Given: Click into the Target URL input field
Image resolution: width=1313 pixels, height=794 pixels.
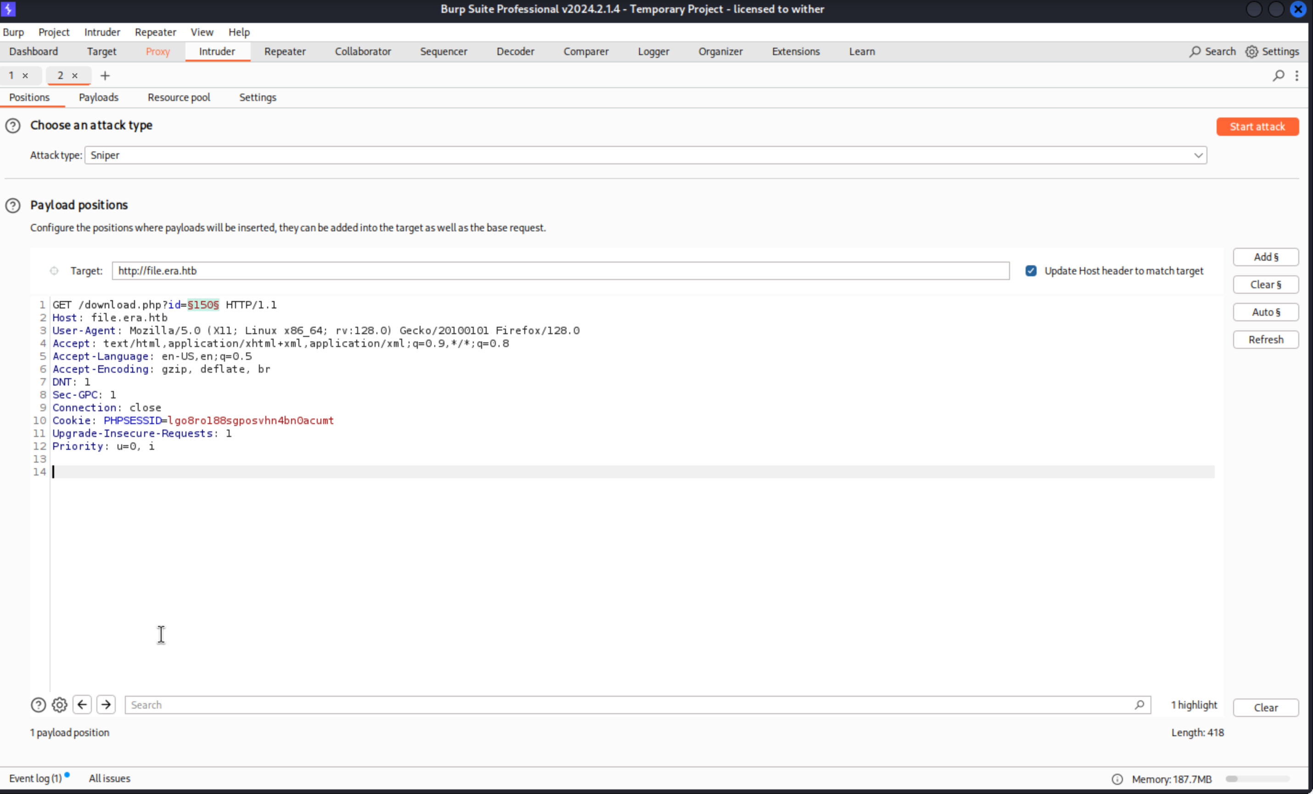Looking at the screenshot, I should (560, 271).
